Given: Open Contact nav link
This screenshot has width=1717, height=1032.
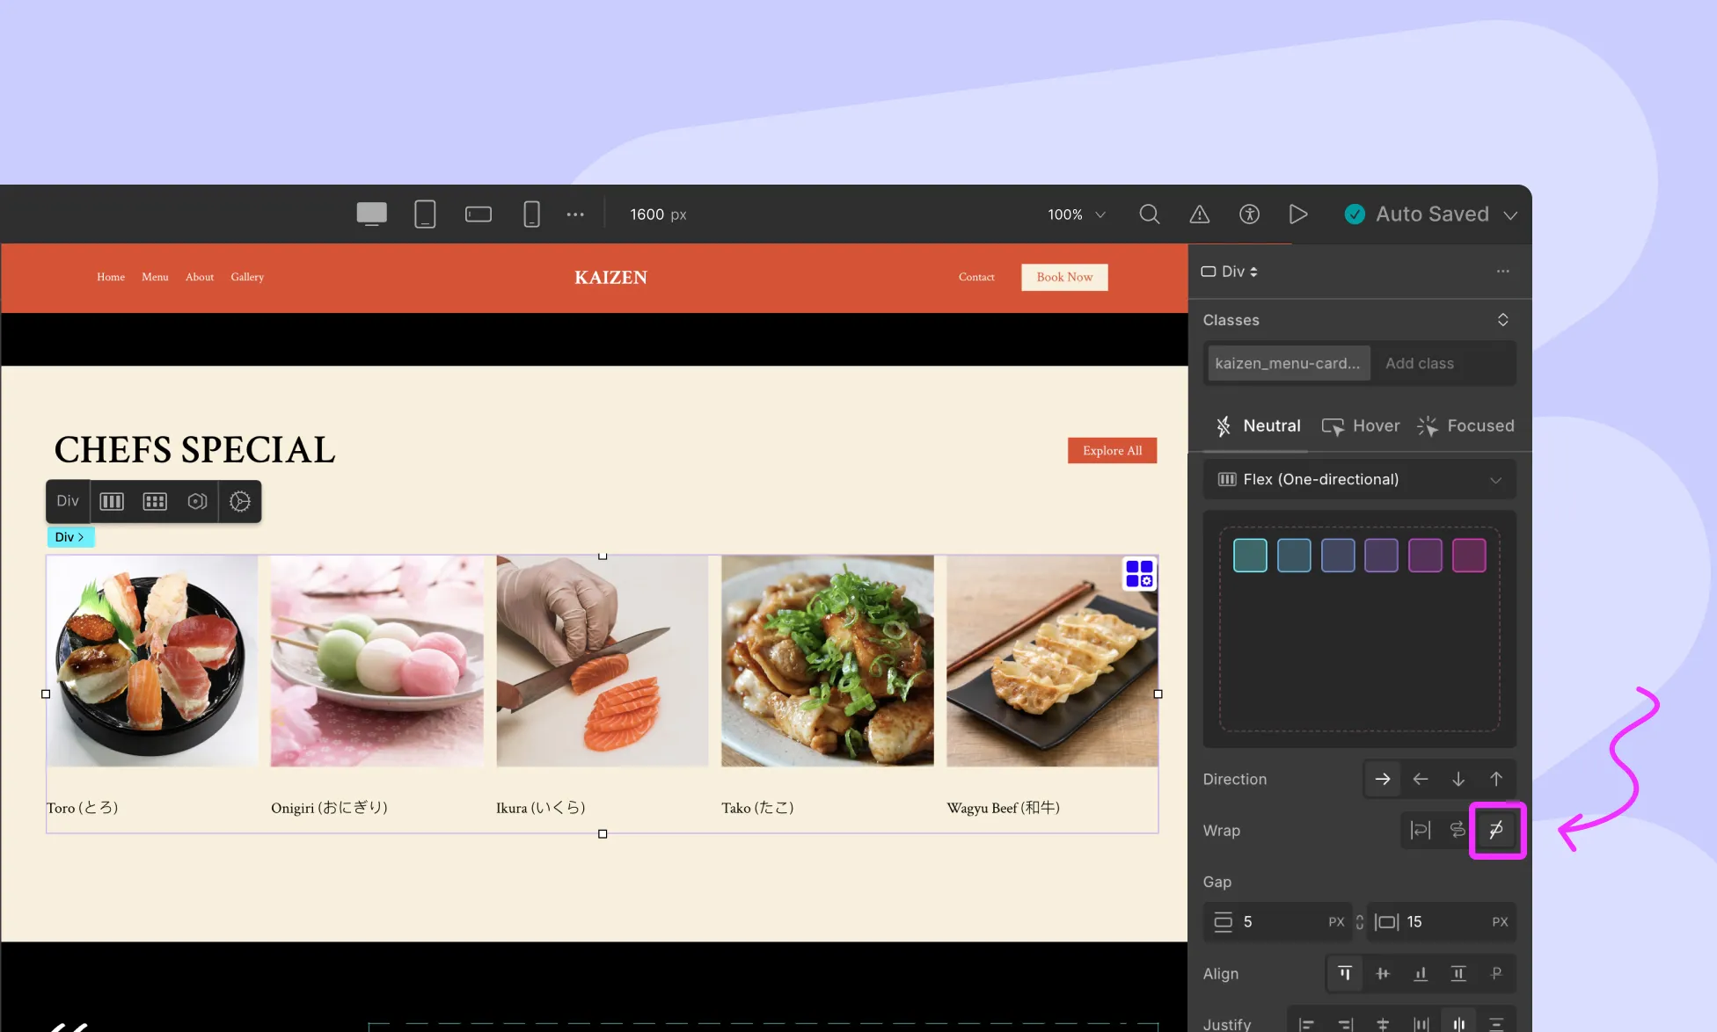Looking at the screenshot, I should pos(976,277).
